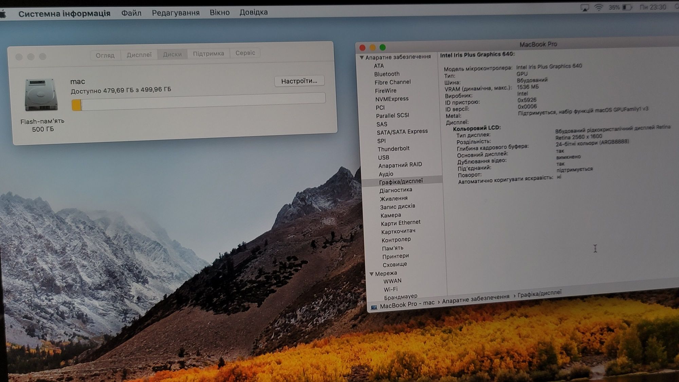
Task: Select Запис дисків in the sidebar
Action: (397, 207)
